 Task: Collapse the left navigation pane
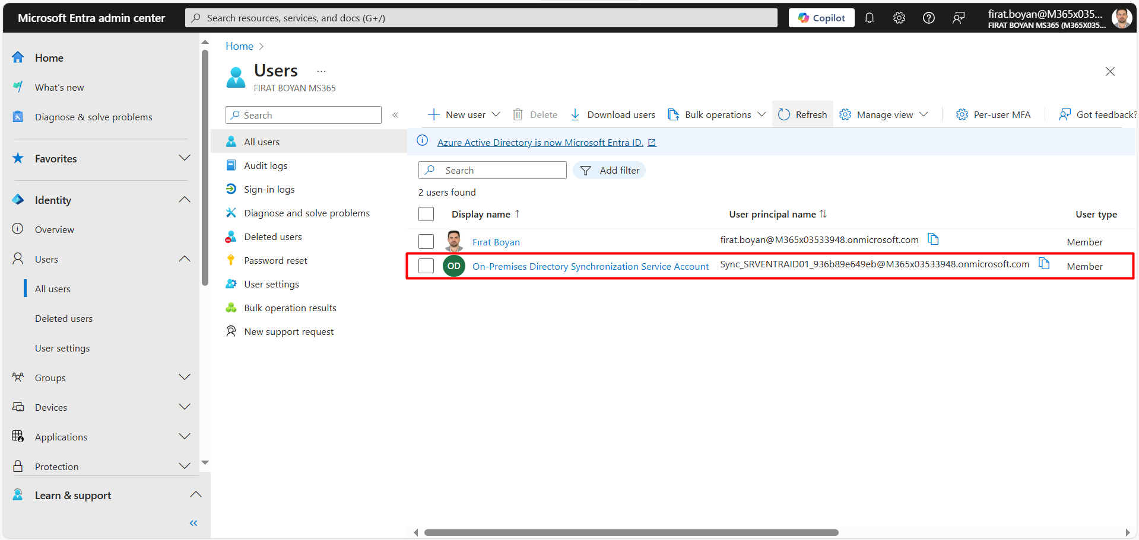[193, 523]
